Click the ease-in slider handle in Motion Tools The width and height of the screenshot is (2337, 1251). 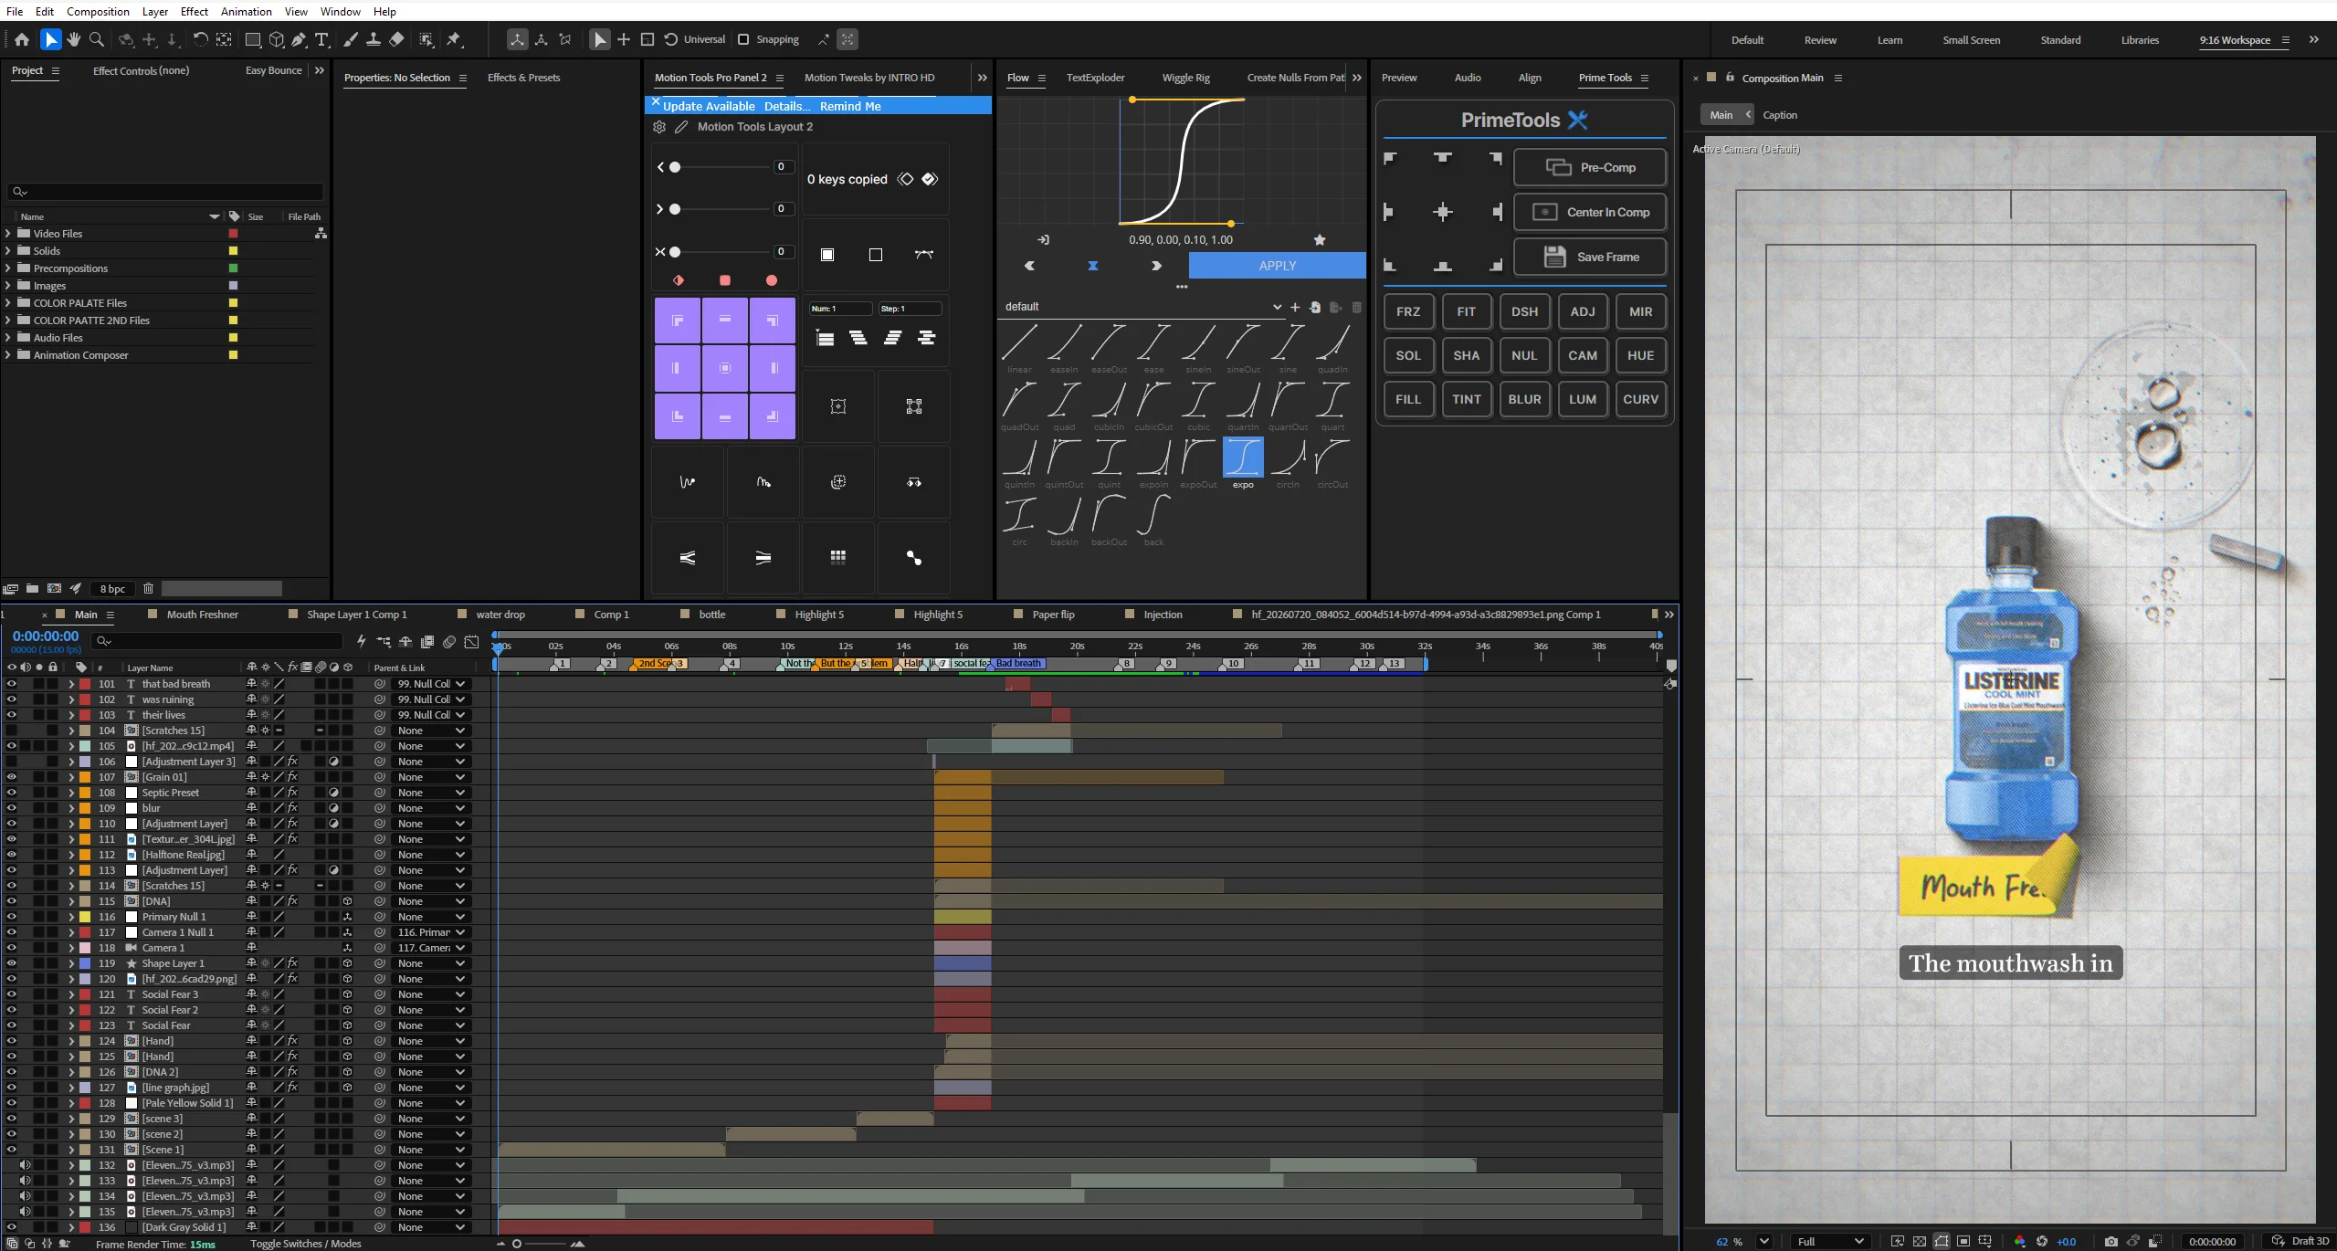675,167
